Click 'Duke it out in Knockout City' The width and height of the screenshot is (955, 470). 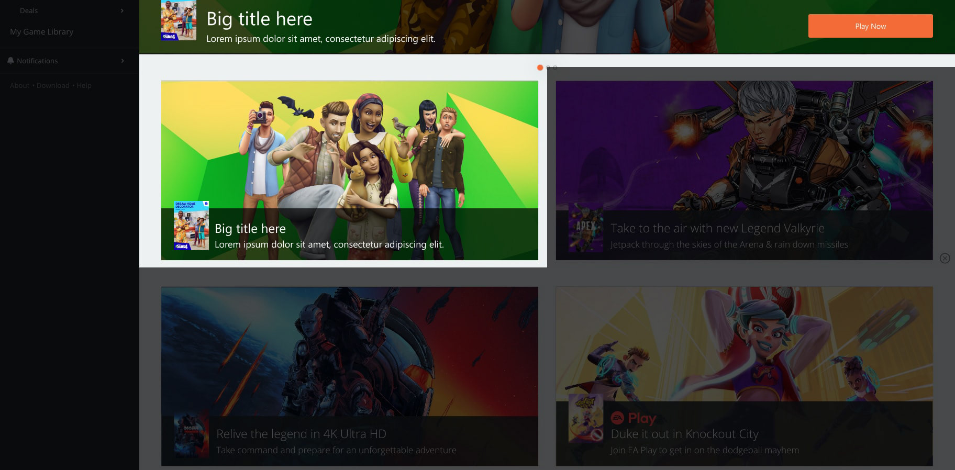[684, 434]
